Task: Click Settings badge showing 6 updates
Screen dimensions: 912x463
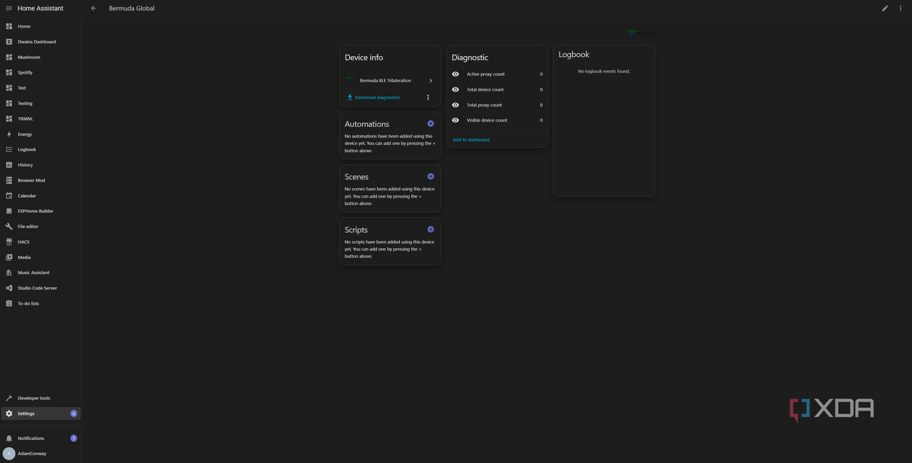Action: pos(74,414)
